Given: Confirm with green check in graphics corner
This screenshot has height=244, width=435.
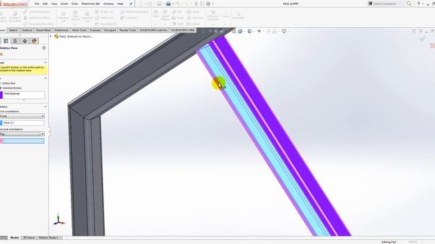Looking at the screenshot, I should [x=422, y=39].
